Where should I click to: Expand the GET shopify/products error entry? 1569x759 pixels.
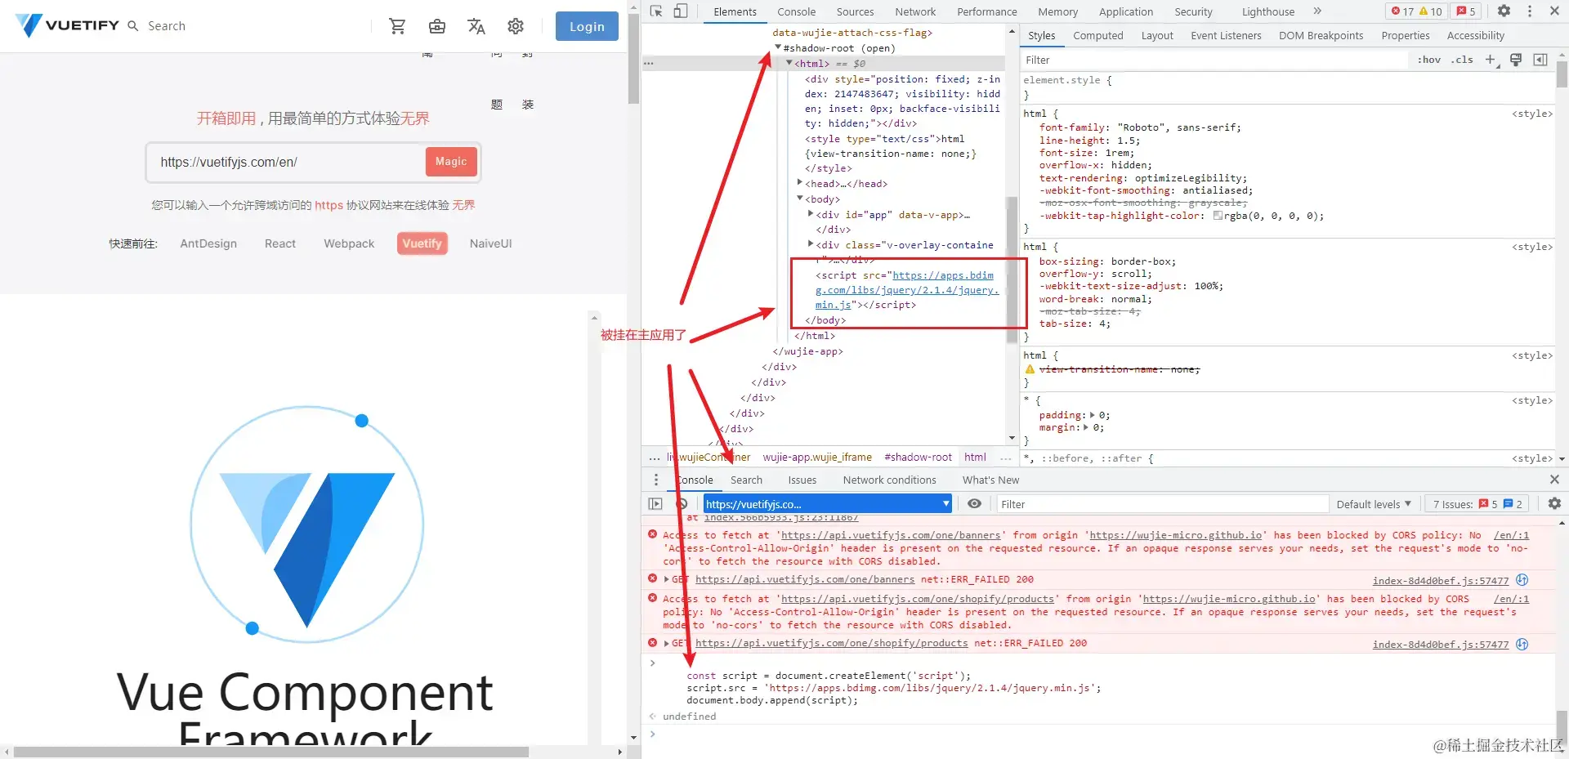pyautogui.click(x=667, y=643)
